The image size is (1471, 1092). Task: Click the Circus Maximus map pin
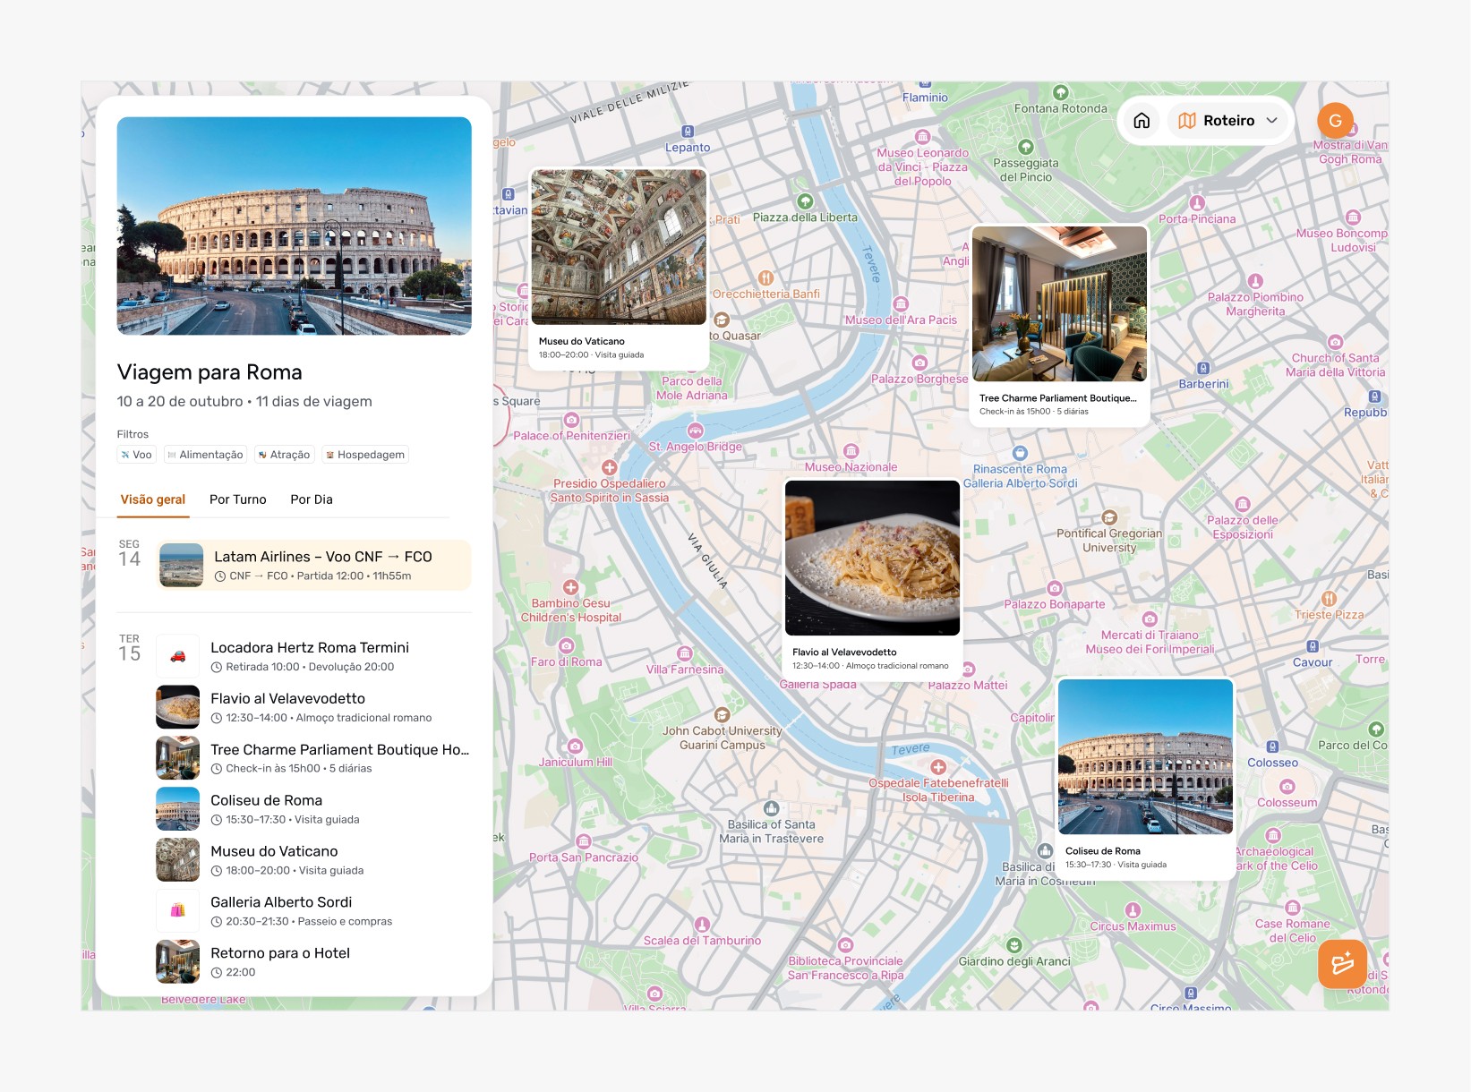(1133, 910)
